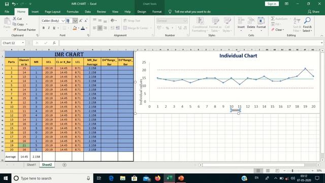The width and height of the screenshot is (325, 183).
Task: Copy the selection
Action: click(19, 24)
